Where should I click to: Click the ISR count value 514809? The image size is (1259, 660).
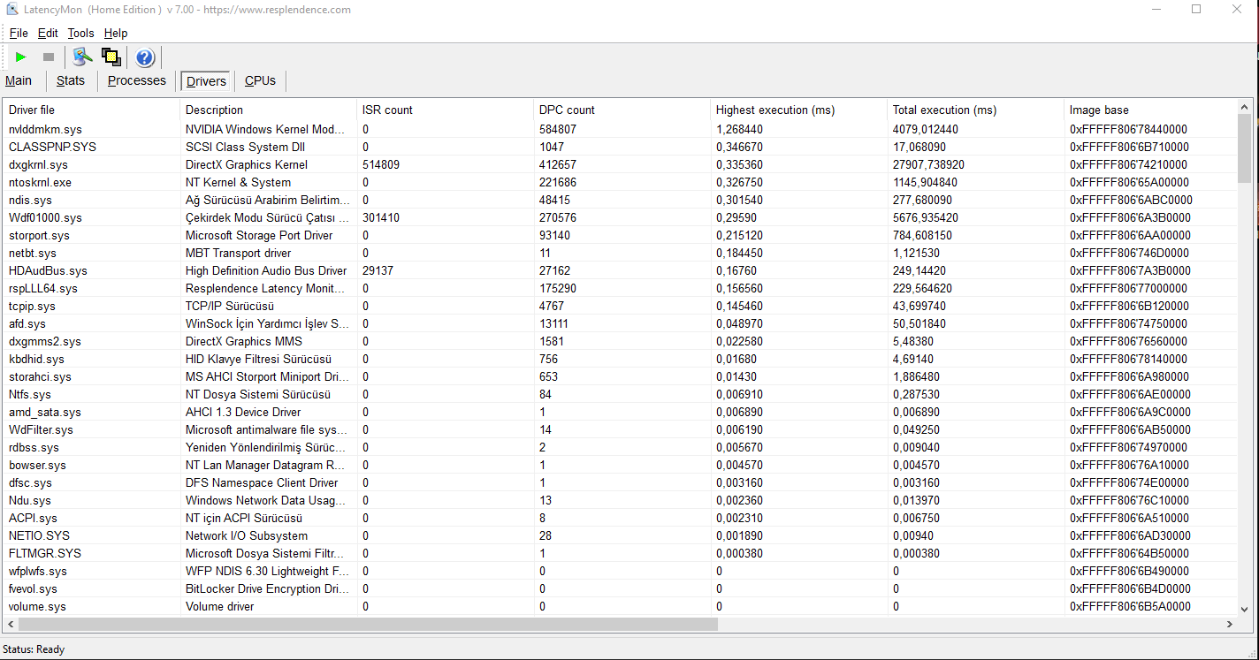tap(381, 164)
